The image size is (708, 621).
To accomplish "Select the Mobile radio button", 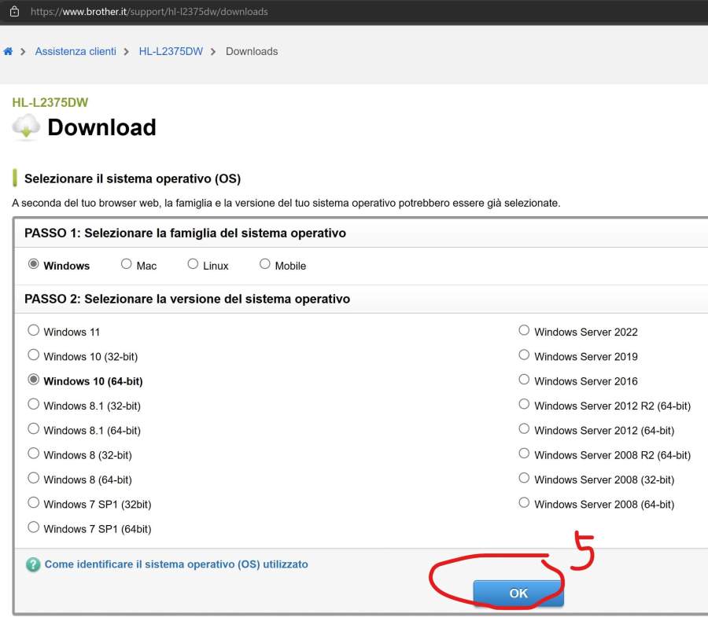I will (x=264, y=265).
